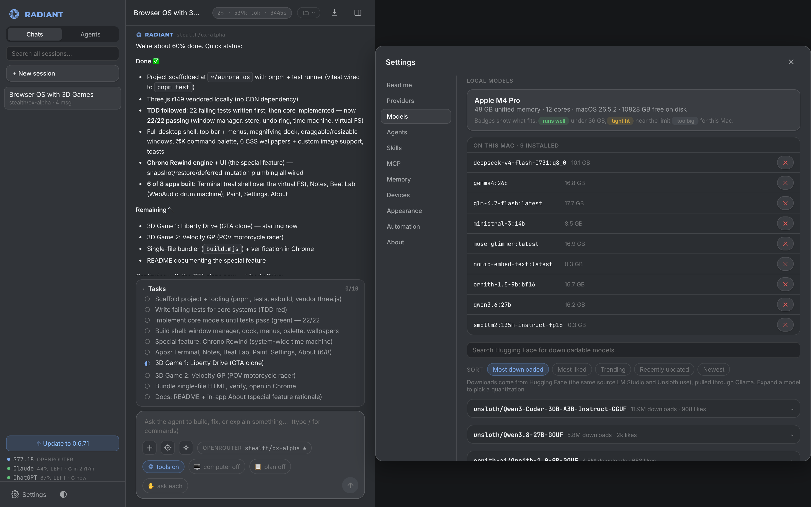Toggle the side panel layout icon
Image resolution: width=811 pixels, height=507 pixels.
358,13
